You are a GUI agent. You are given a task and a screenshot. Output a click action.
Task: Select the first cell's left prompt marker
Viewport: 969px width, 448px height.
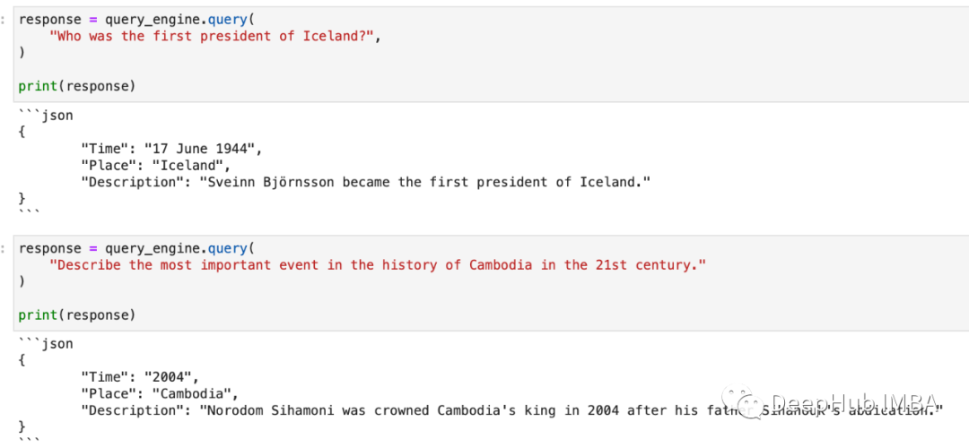pyautogui.click(x=3, y=19)
